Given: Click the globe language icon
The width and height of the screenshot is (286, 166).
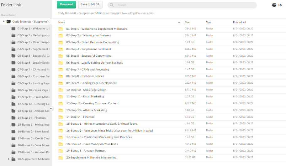Looking at the screenshot, I should tap(274, 5).
